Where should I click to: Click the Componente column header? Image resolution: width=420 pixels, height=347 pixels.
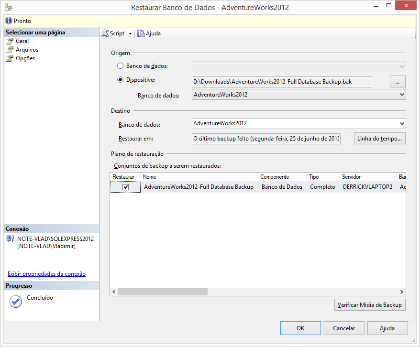(282, 177)
